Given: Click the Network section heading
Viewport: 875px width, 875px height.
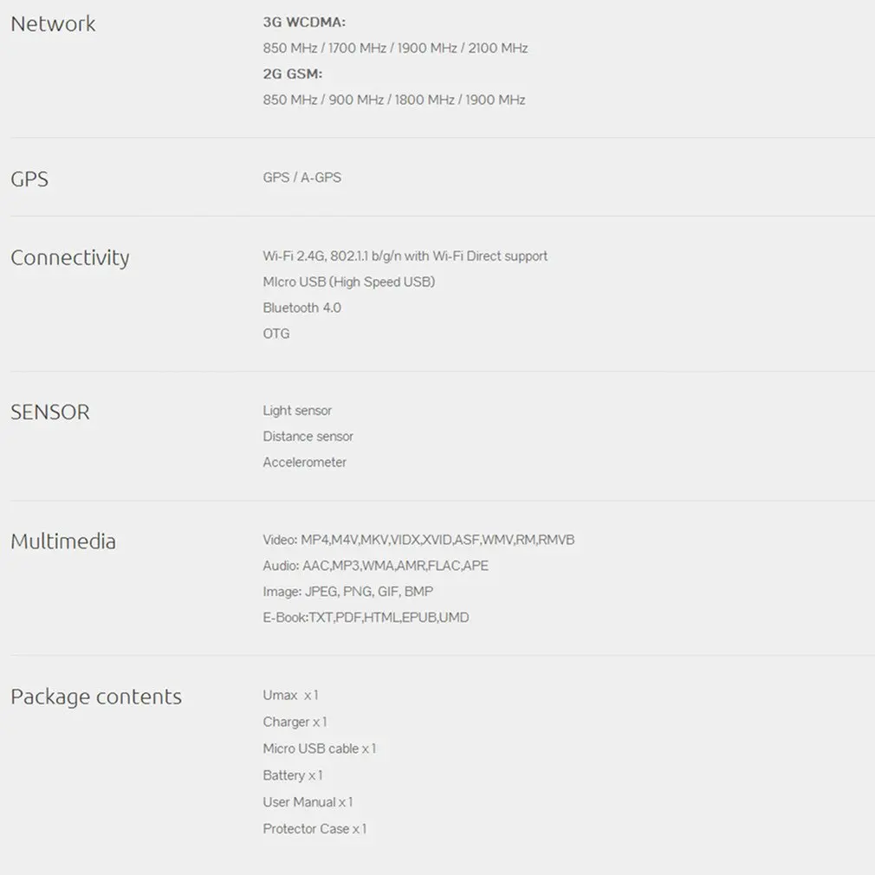Looking at the screenshot, I should (53, 24).
